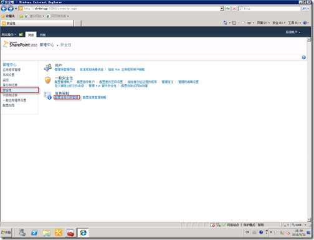Viewport: 314px width, 240px height.
Task: Click the 一般安全性 shield icon
Action: 48,80
